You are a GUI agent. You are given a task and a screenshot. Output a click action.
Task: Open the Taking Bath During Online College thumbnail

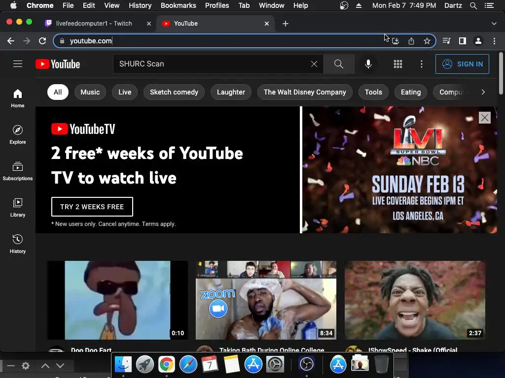click(x=266, y=300)
